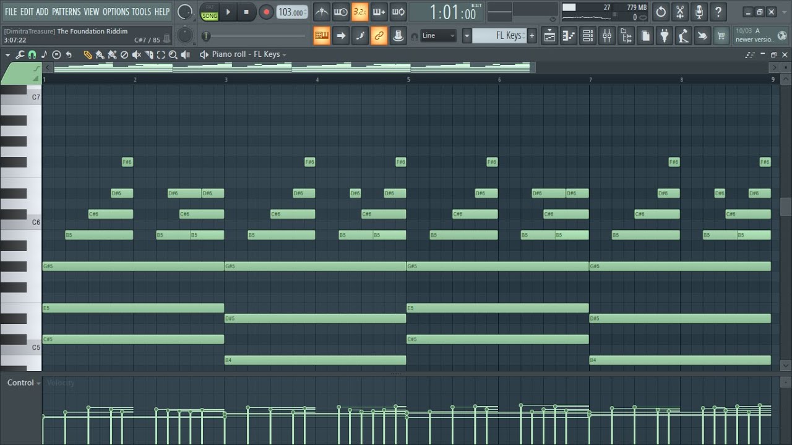792x445 pixels.
Task: Open the ADD menu
Action: point(42,12)
